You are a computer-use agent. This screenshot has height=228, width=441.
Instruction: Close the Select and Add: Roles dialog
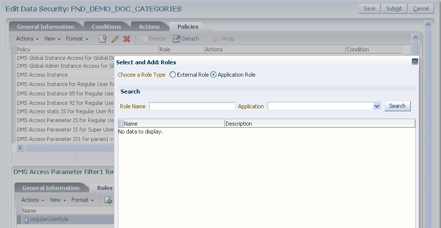pos(415,62)
